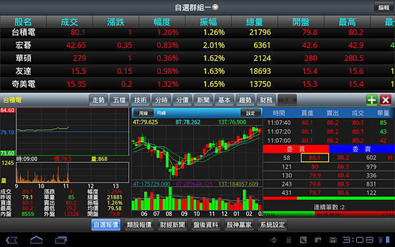Tap the 80.6 ask price level
Viewport: 395px width, 247px height.
coord(343,193)
